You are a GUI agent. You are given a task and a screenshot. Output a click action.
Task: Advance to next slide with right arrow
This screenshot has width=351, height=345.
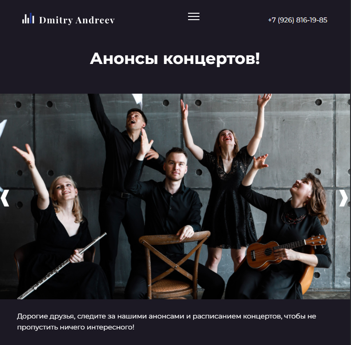[343, 198]
